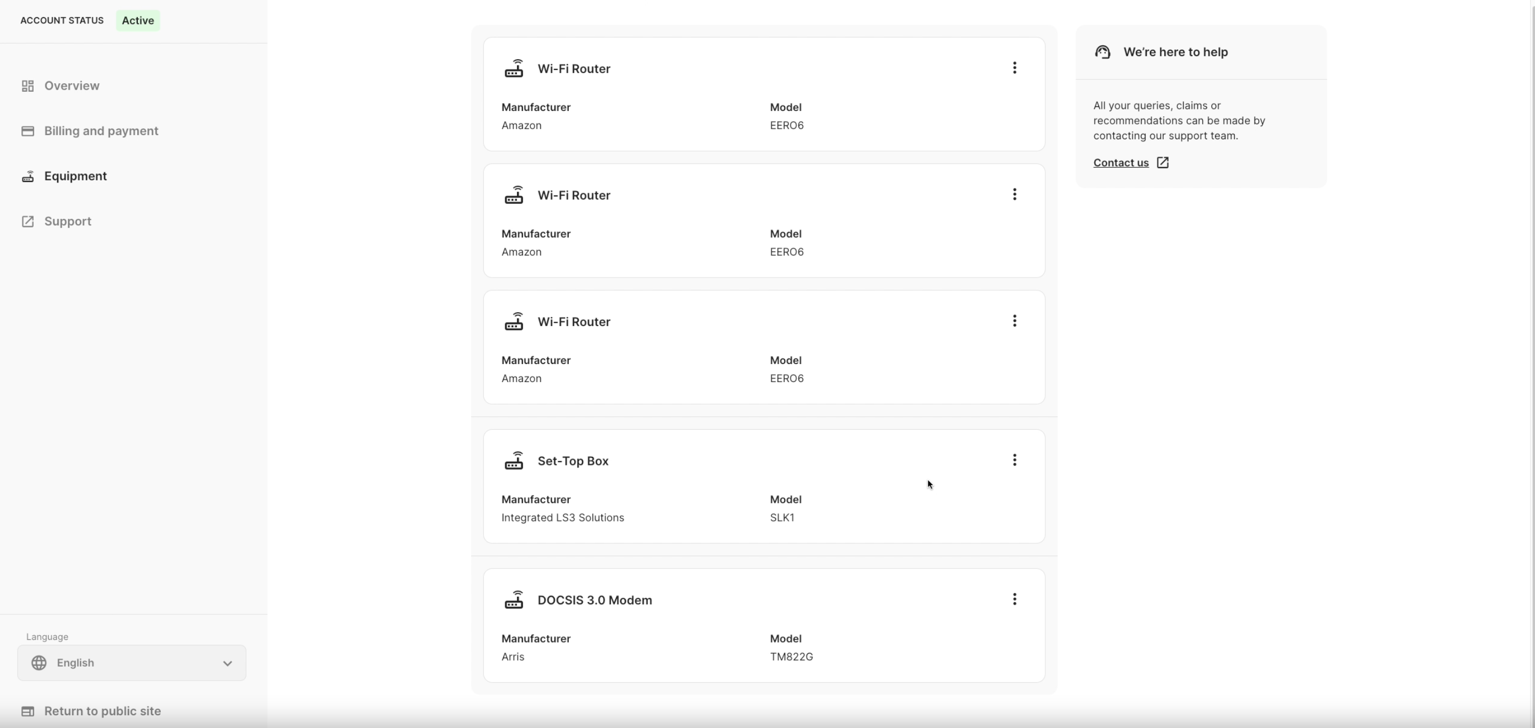Open three-dot menu on second Wi-Fi Router
The height and width of the screenshot is (728, 1535).
click(x=1014, y=195)
